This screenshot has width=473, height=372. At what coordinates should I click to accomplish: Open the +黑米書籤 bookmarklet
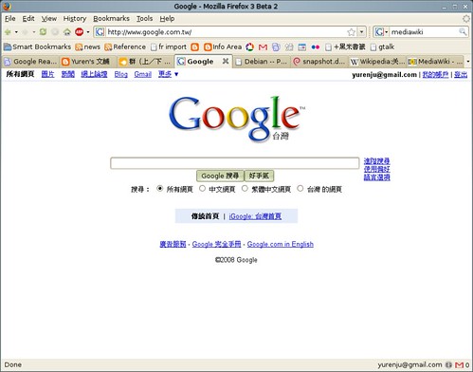pyautogui.click(x=345, y=47)
